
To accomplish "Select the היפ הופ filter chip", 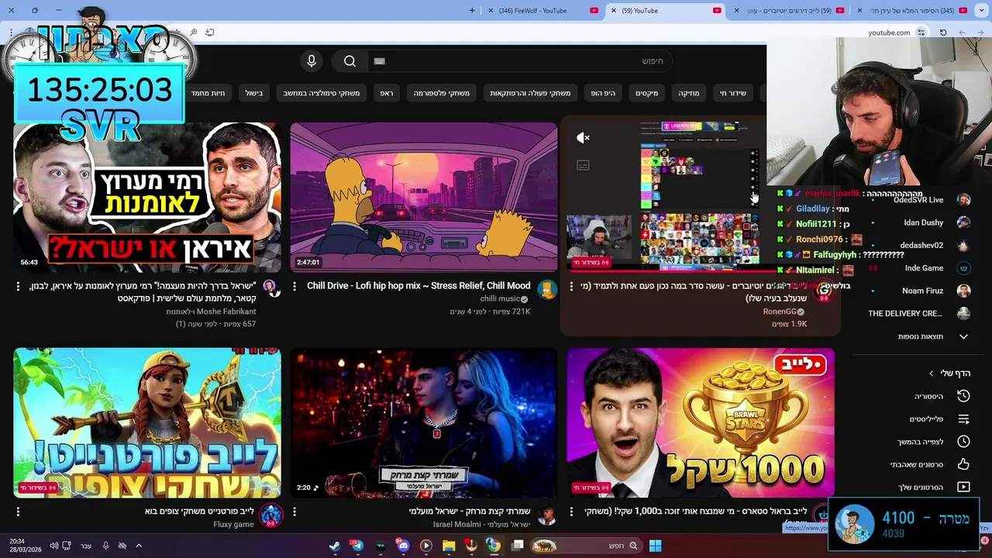I will 602,93.
